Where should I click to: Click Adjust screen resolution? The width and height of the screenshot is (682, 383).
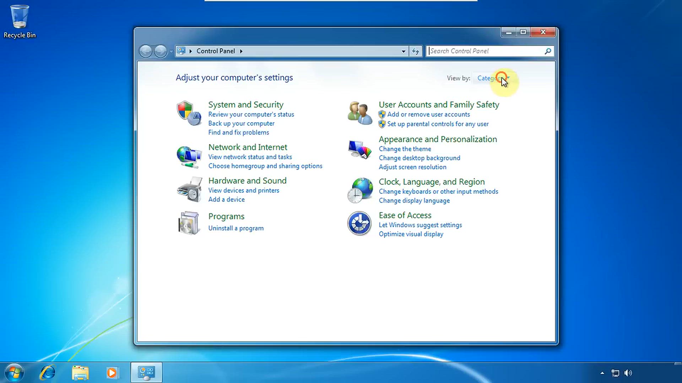[x=412, y=167]
